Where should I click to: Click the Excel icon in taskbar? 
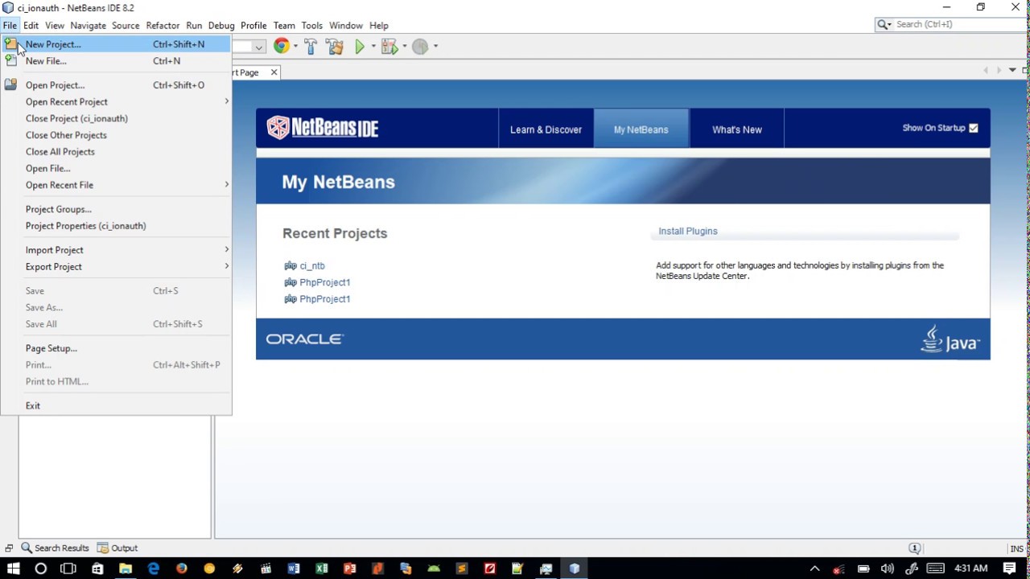click(322, 569)
